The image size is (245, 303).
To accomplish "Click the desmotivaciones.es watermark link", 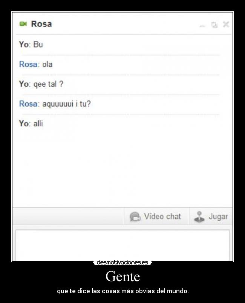I will 122,263.
